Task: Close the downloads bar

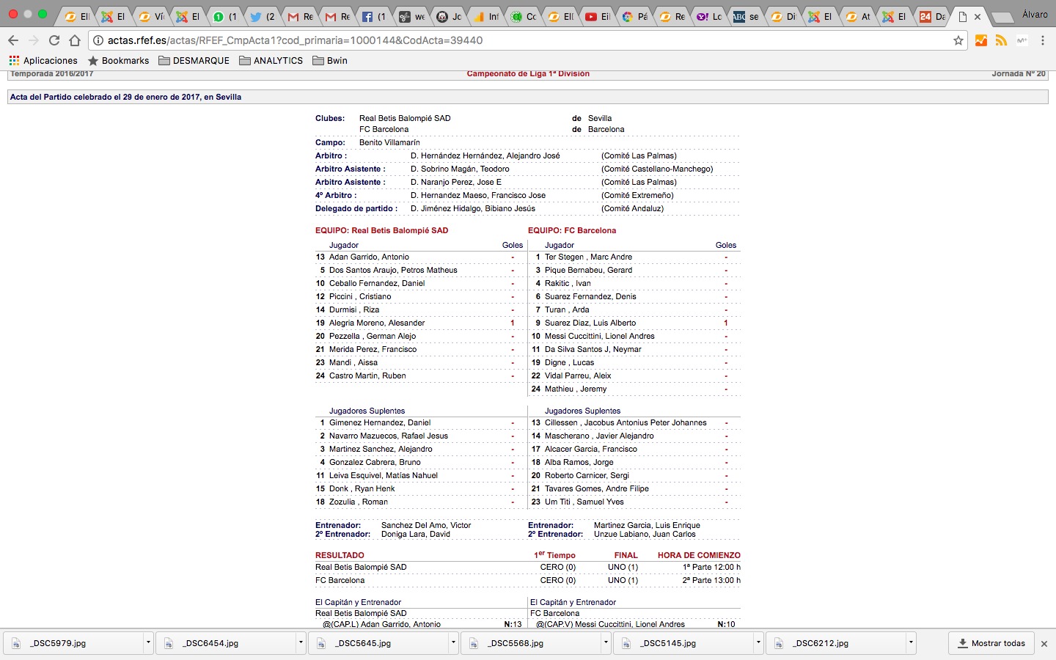Action: click(1044, 644)
